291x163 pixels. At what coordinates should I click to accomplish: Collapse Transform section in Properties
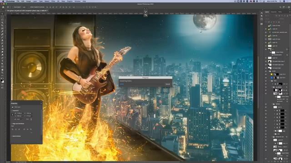click(12, 110)
